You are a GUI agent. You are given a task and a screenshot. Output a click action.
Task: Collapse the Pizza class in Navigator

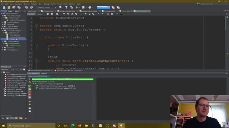tap(2, 72)
